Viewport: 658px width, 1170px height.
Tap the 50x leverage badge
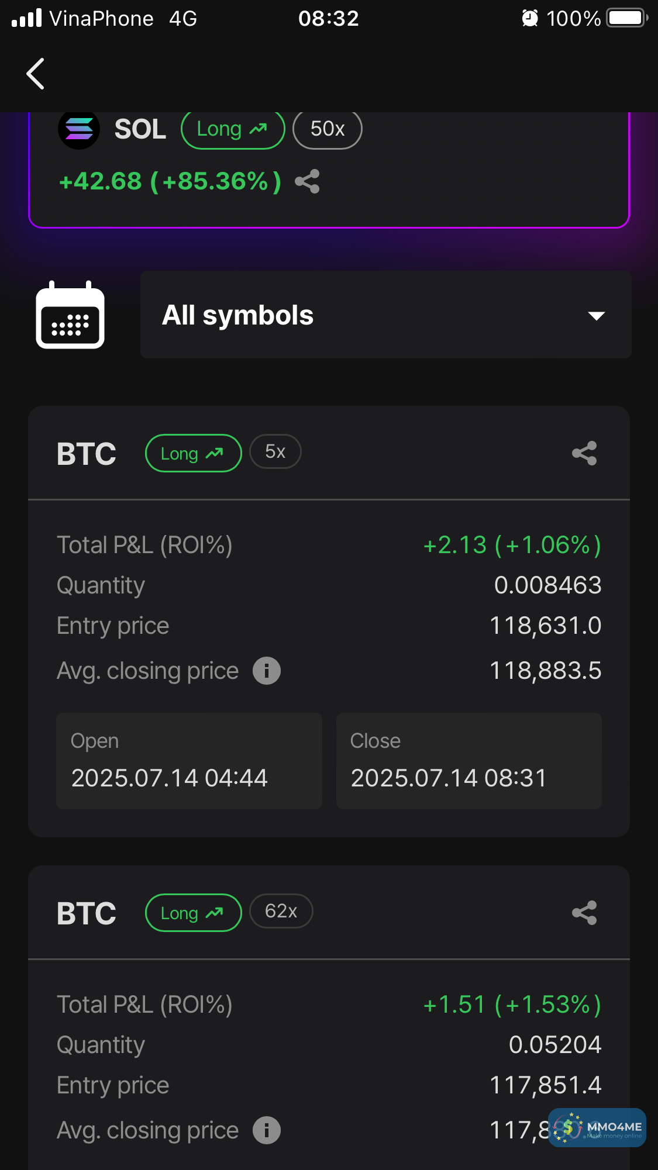click(x=327, y=129)
